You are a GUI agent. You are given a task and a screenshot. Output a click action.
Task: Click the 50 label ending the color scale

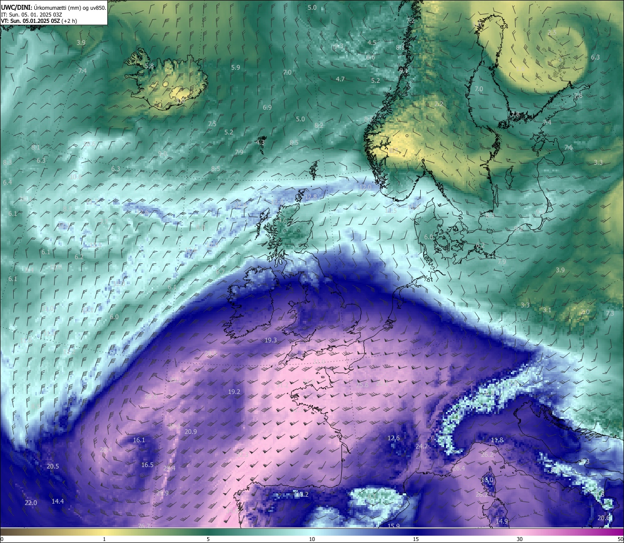pyautogui.click(x=620, y=539)
